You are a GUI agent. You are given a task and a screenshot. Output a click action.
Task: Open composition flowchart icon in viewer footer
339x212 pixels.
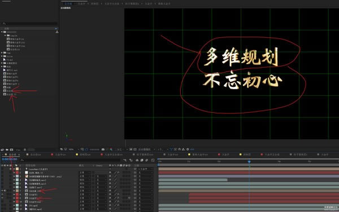[x=183, y=149]
